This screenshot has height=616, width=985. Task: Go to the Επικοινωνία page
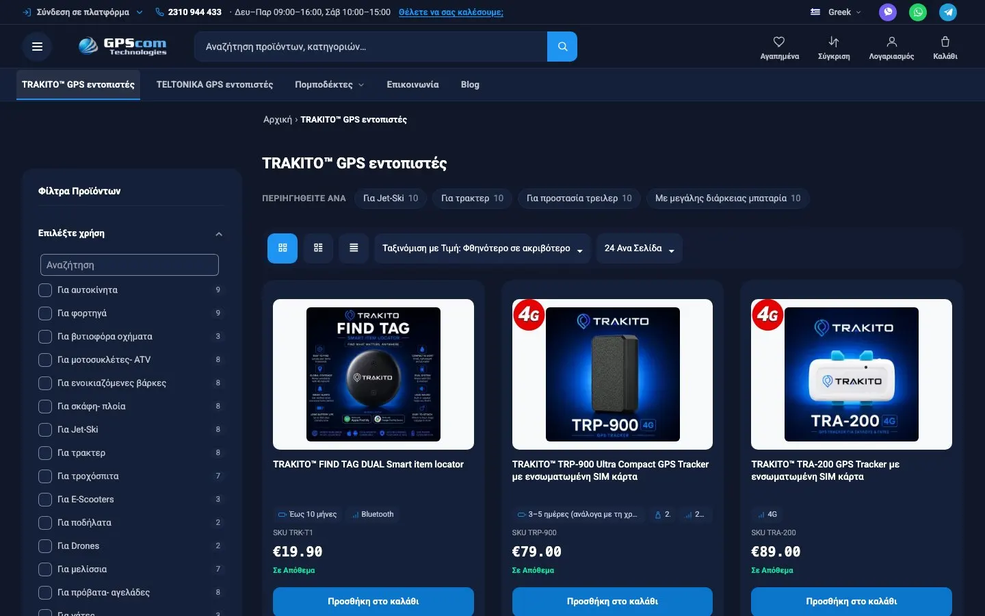412,85
